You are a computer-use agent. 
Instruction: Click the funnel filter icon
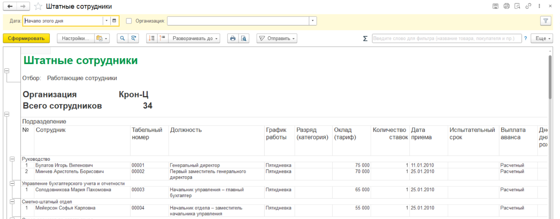coord(545,21)
